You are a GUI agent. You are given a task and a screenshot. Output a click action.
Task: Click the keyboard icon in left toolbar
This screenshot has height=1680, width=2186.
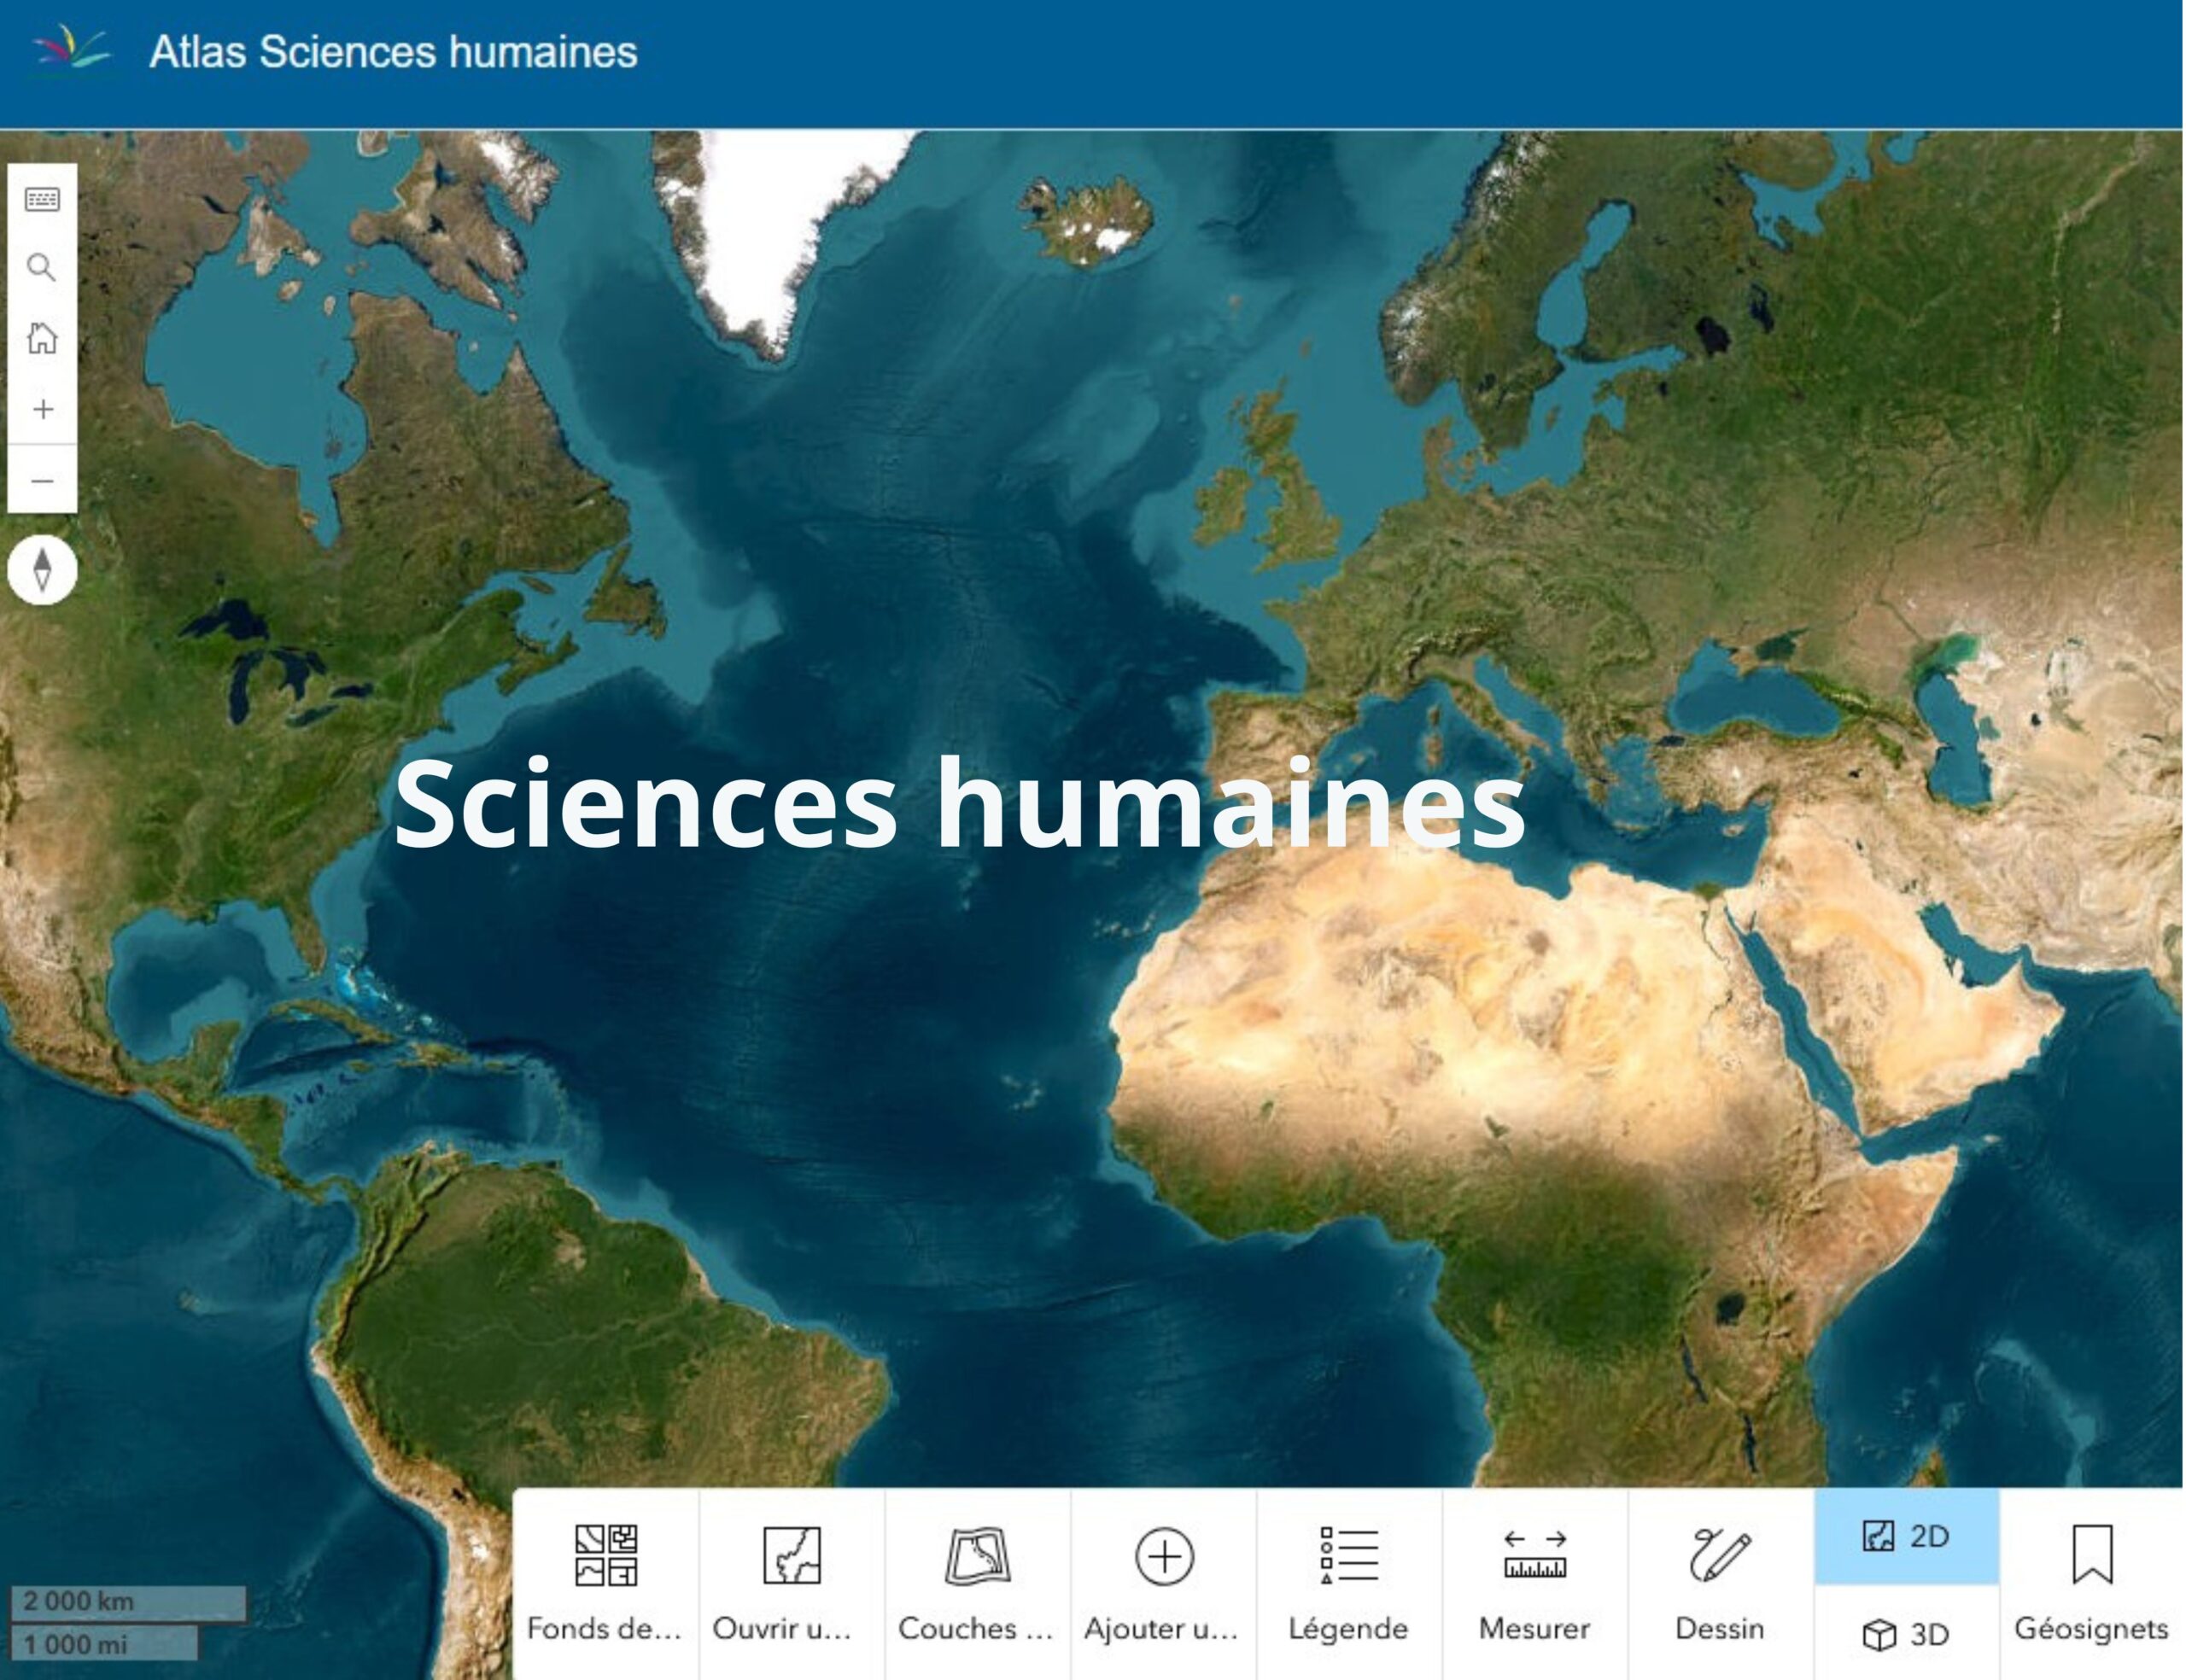coord(42,199)
